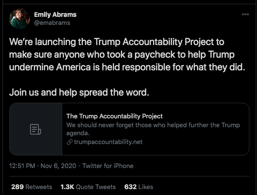Viewport: 257px width, 195px height.
Task: Click the Twitter for iPhone source label
Action: [108, 166]
